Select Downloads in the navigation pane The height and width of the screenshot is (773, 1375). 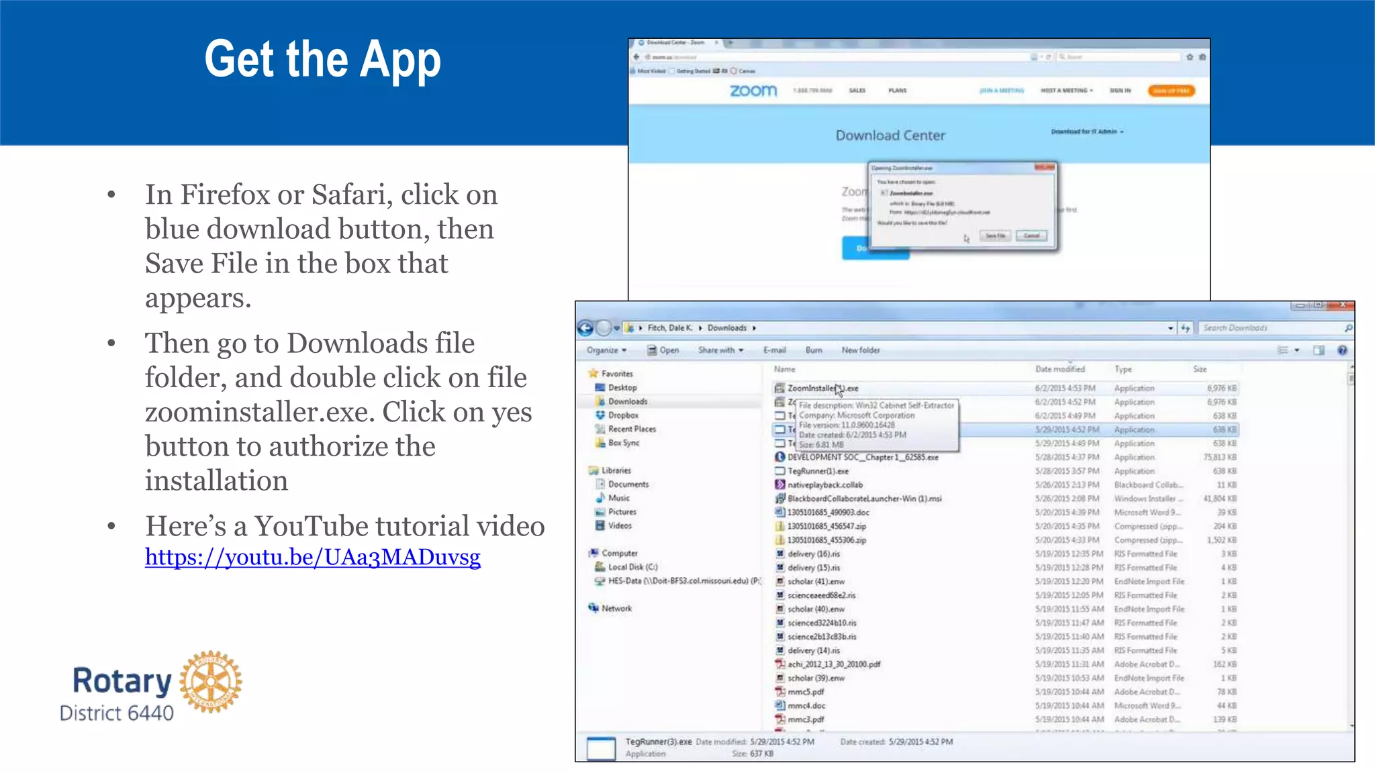(x=622, y=401)
